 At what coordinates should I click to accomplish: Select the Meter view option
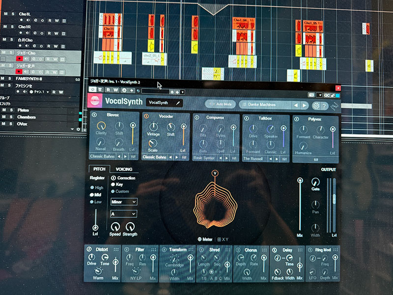click(205, 239)
